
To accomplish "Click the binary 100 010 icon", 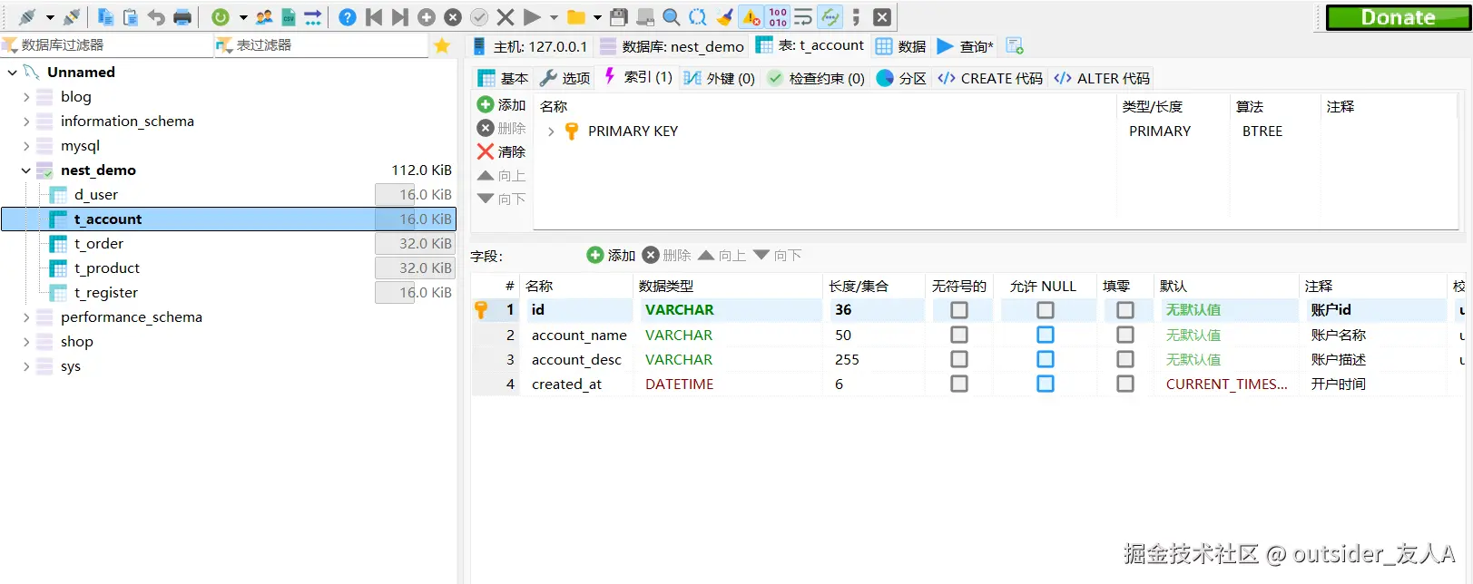I will click(x=778, y=17).
